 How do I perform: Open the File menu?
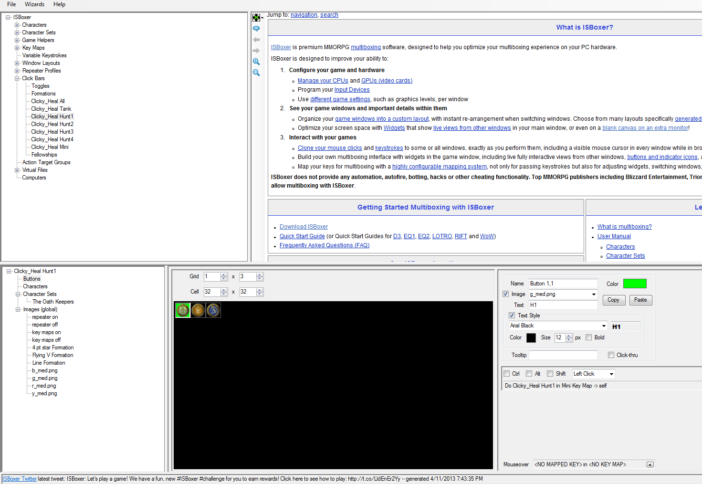(11, 4)
